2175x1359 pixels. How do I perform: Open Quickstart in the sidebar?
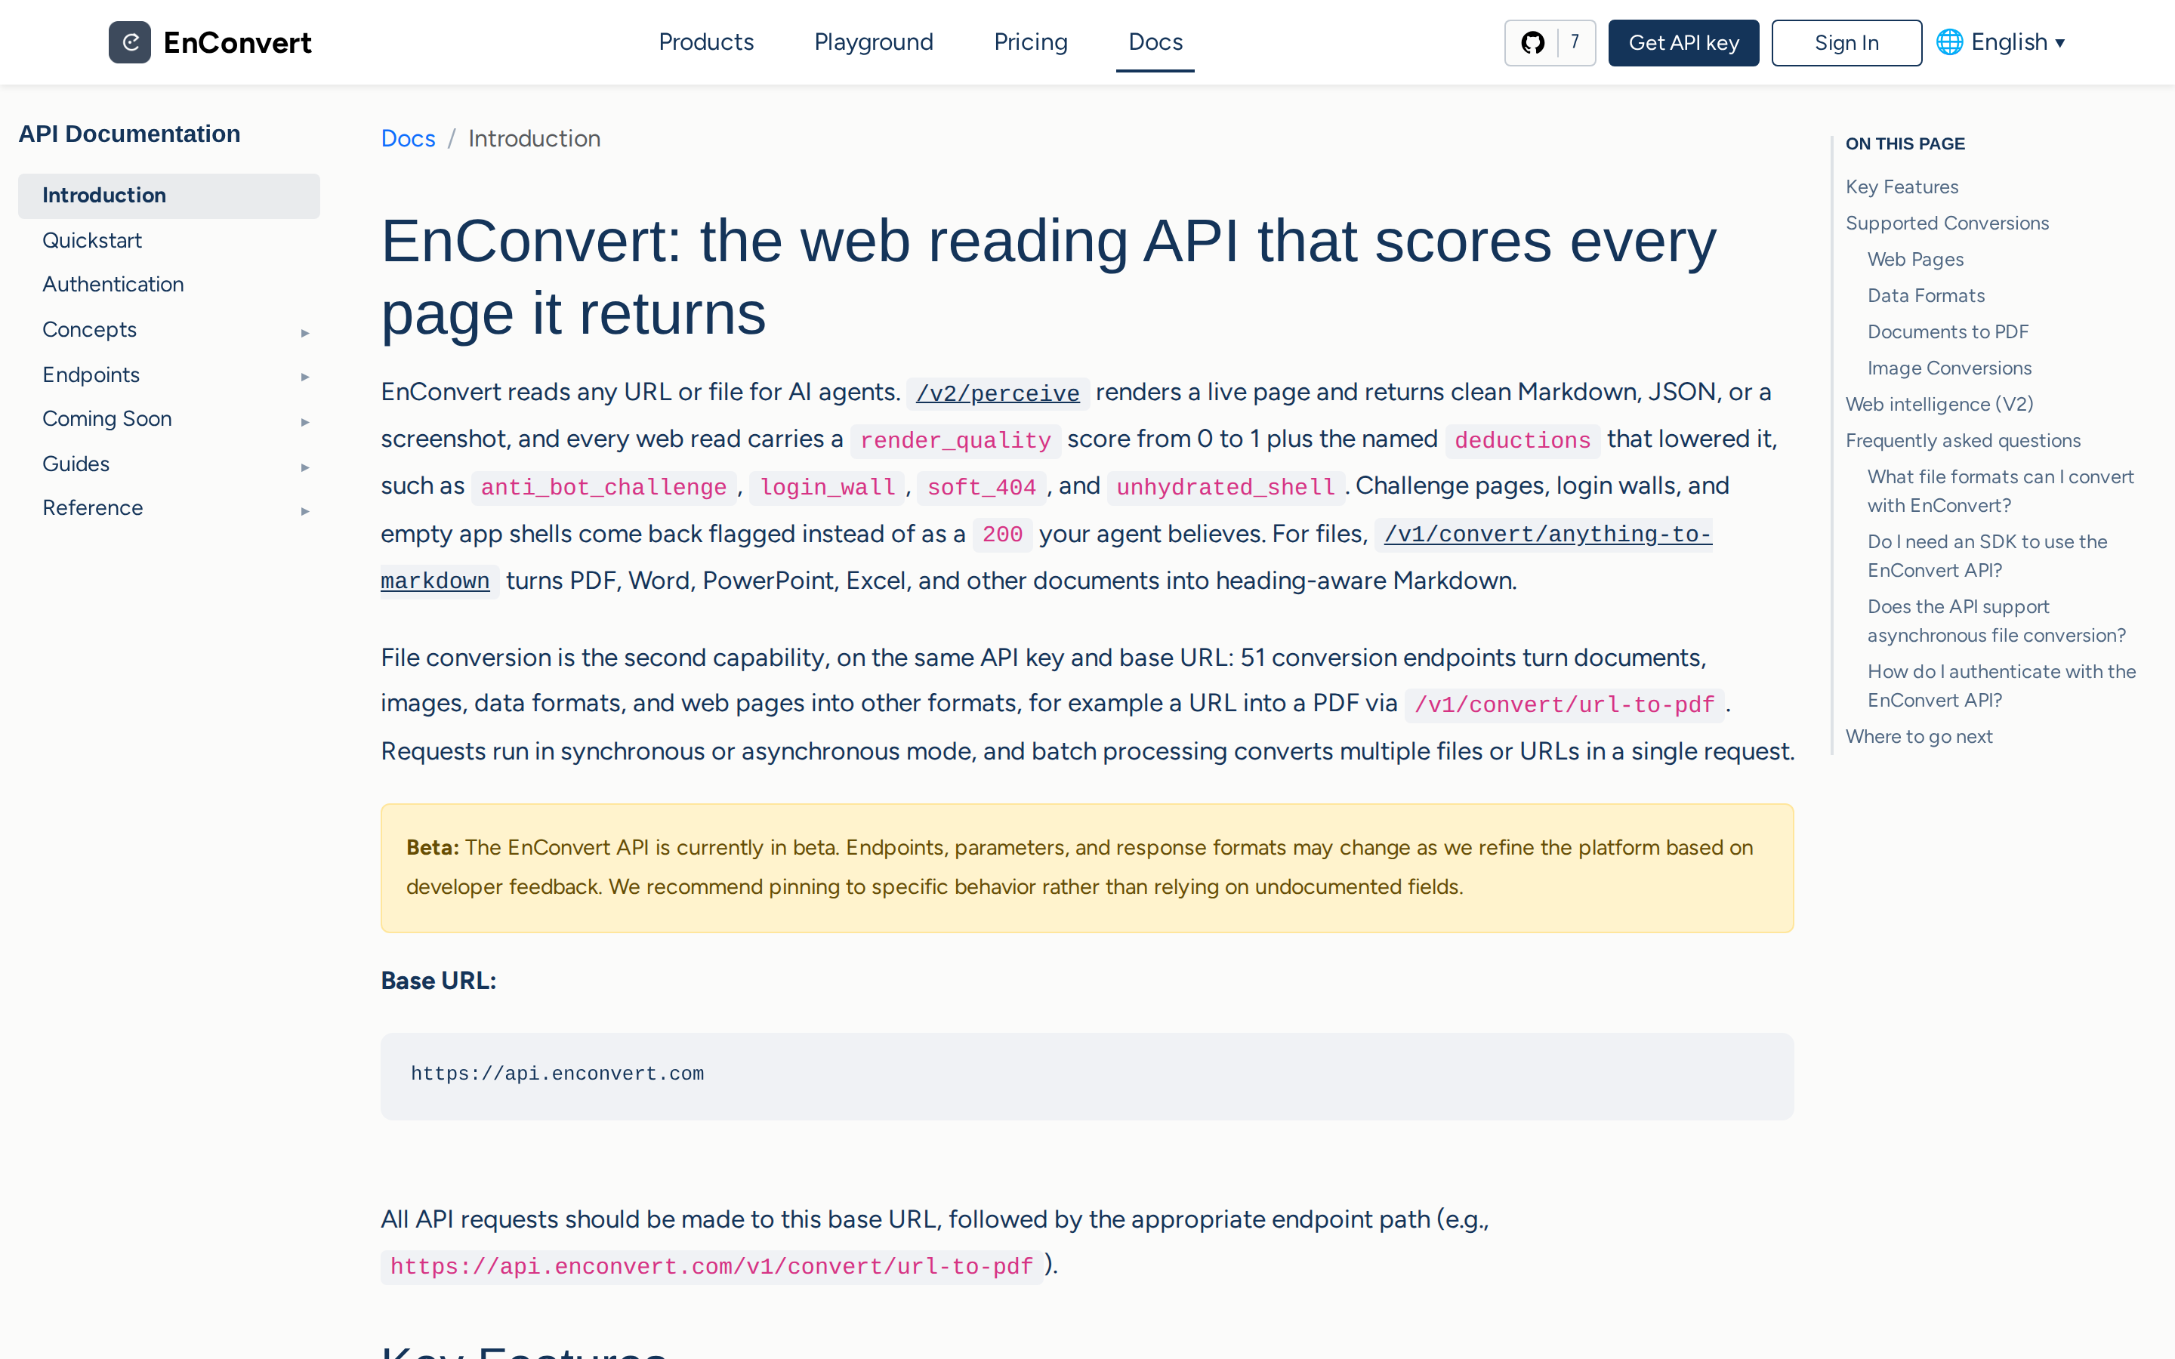[91, 240]
